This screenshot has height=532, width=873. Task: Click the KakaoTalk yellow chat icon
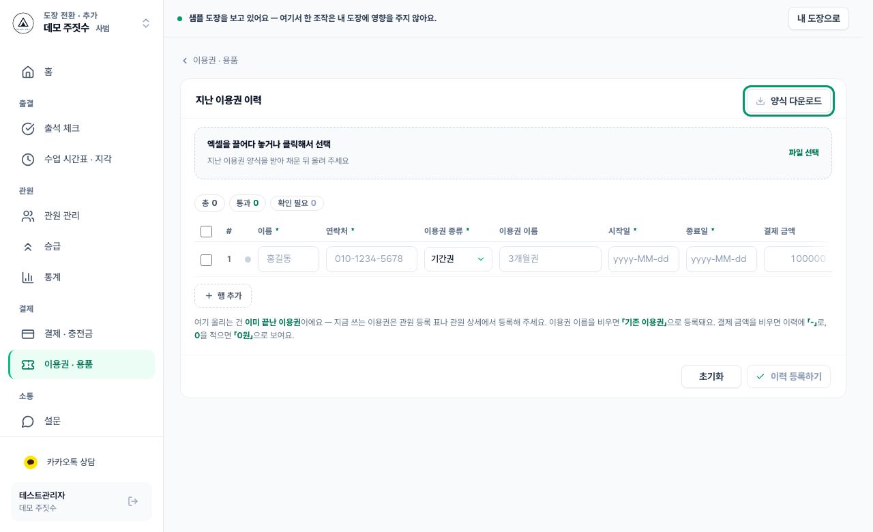[x=31, y=462]
